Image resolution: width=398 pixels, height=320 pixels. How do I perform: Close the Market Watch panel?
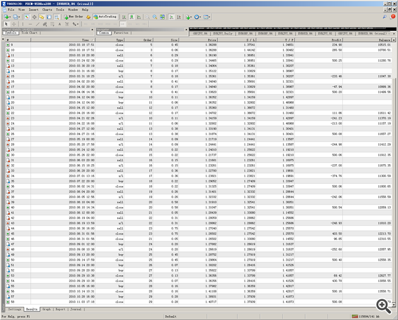(x=92, y=30)
